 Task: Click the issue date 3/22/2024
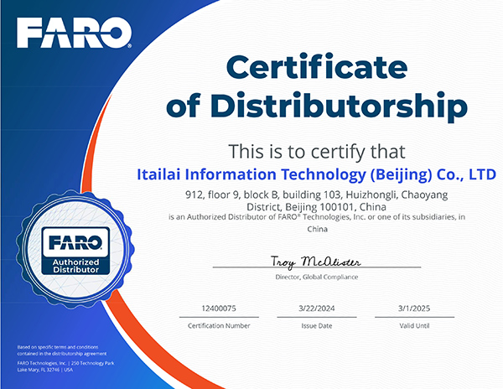click(x=316, y=309)
